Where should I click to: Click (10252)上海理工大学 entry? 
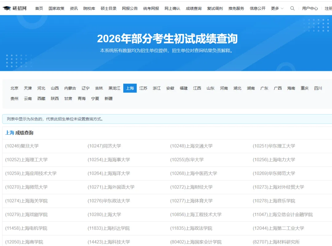26,160
